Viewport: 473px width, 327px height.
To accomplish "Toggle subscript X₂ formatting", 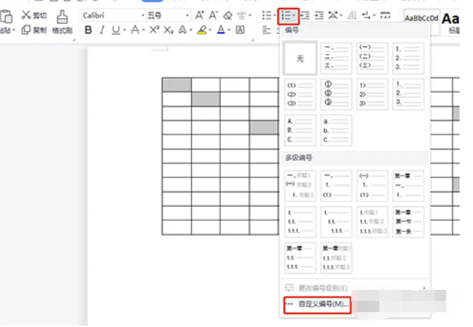I will click(168, 30).
